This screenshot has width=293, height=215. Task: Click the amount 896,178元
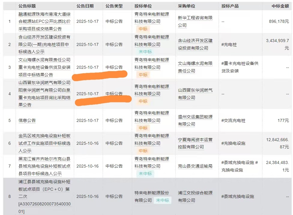279,22
